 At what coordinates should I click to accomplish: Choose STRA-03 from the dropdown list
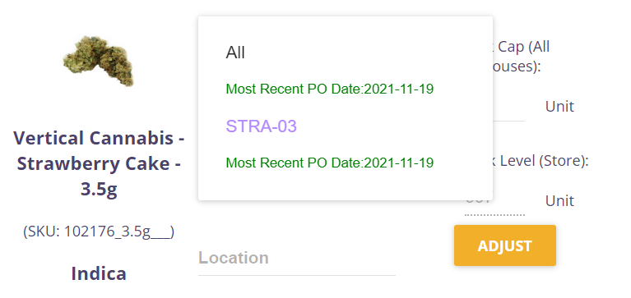tap(261, 126)
